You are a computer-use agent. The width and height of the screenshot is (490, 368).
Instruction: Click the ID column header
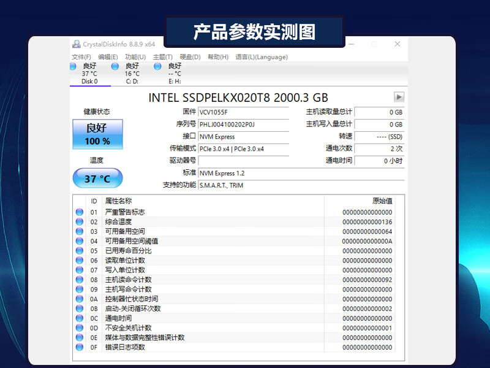(94, 201)
